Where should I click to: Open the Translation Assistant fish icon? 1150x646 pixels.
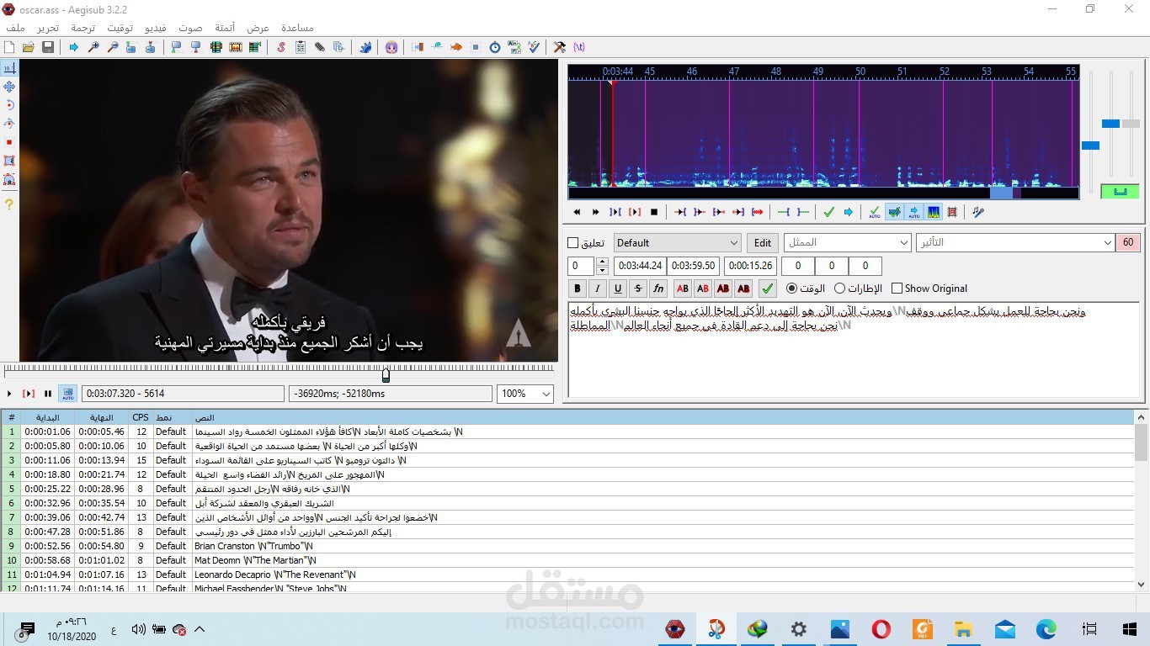(456, 47)
